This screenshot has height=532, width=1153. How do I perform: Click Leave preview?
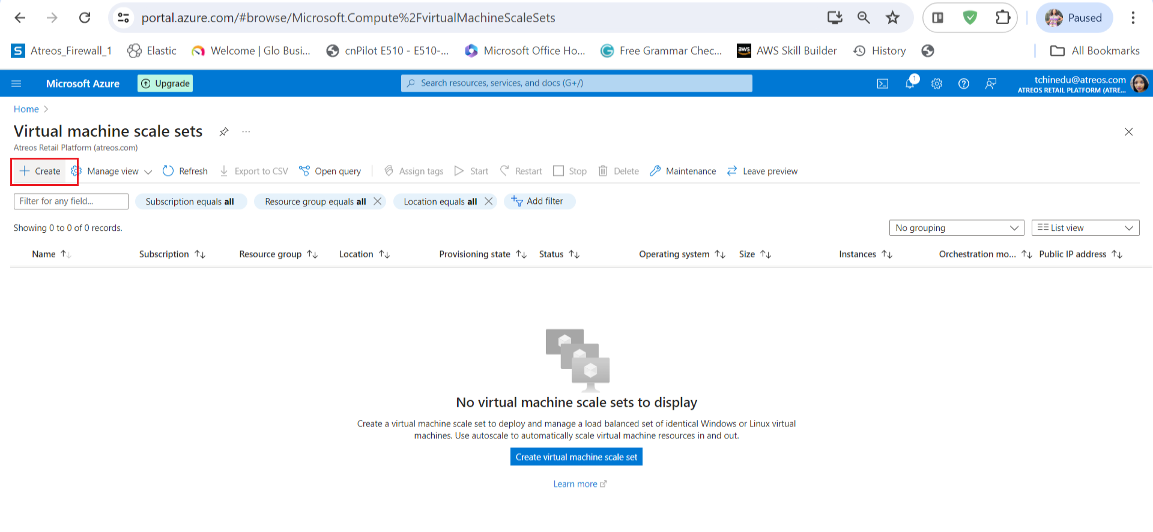coord(762,172)
